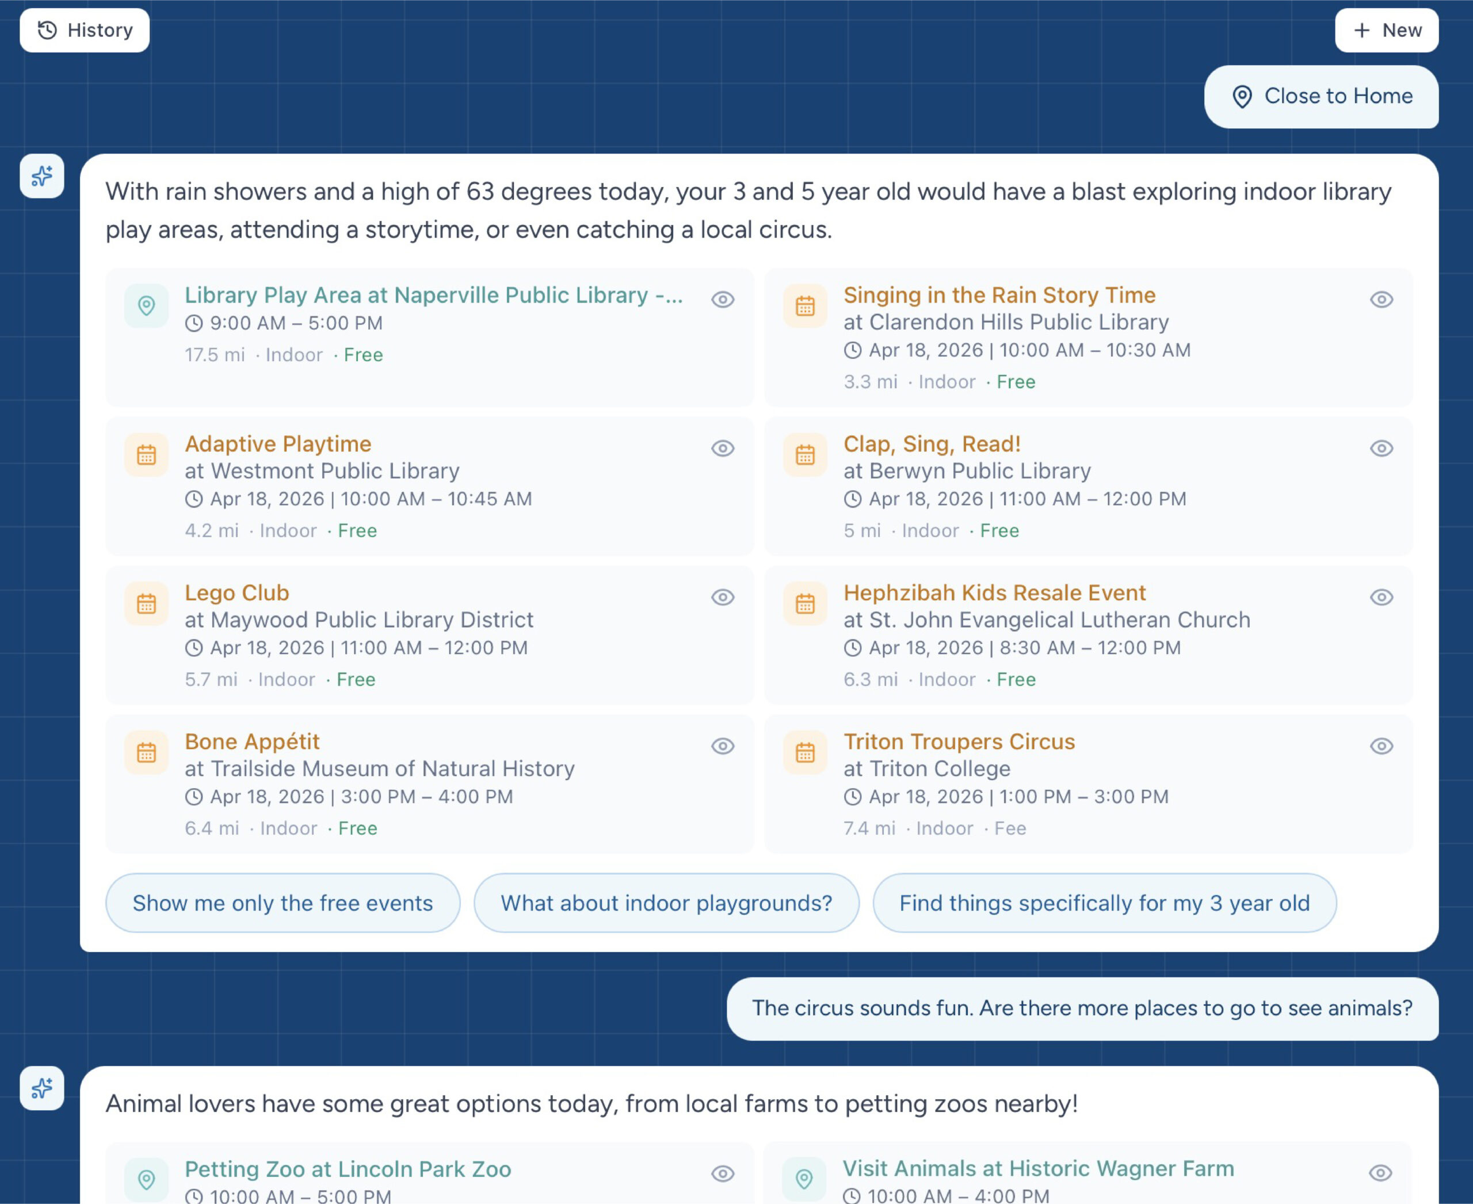The image size is (1473, 1204).
Task: Click the user message about the circus
Action: click(x=1082, y=1008)
